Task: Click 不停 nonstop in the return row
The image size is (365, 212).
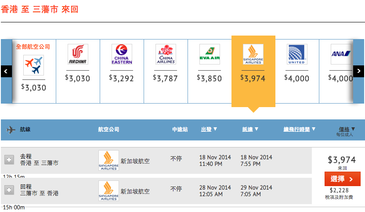Action: click(176, 189)
